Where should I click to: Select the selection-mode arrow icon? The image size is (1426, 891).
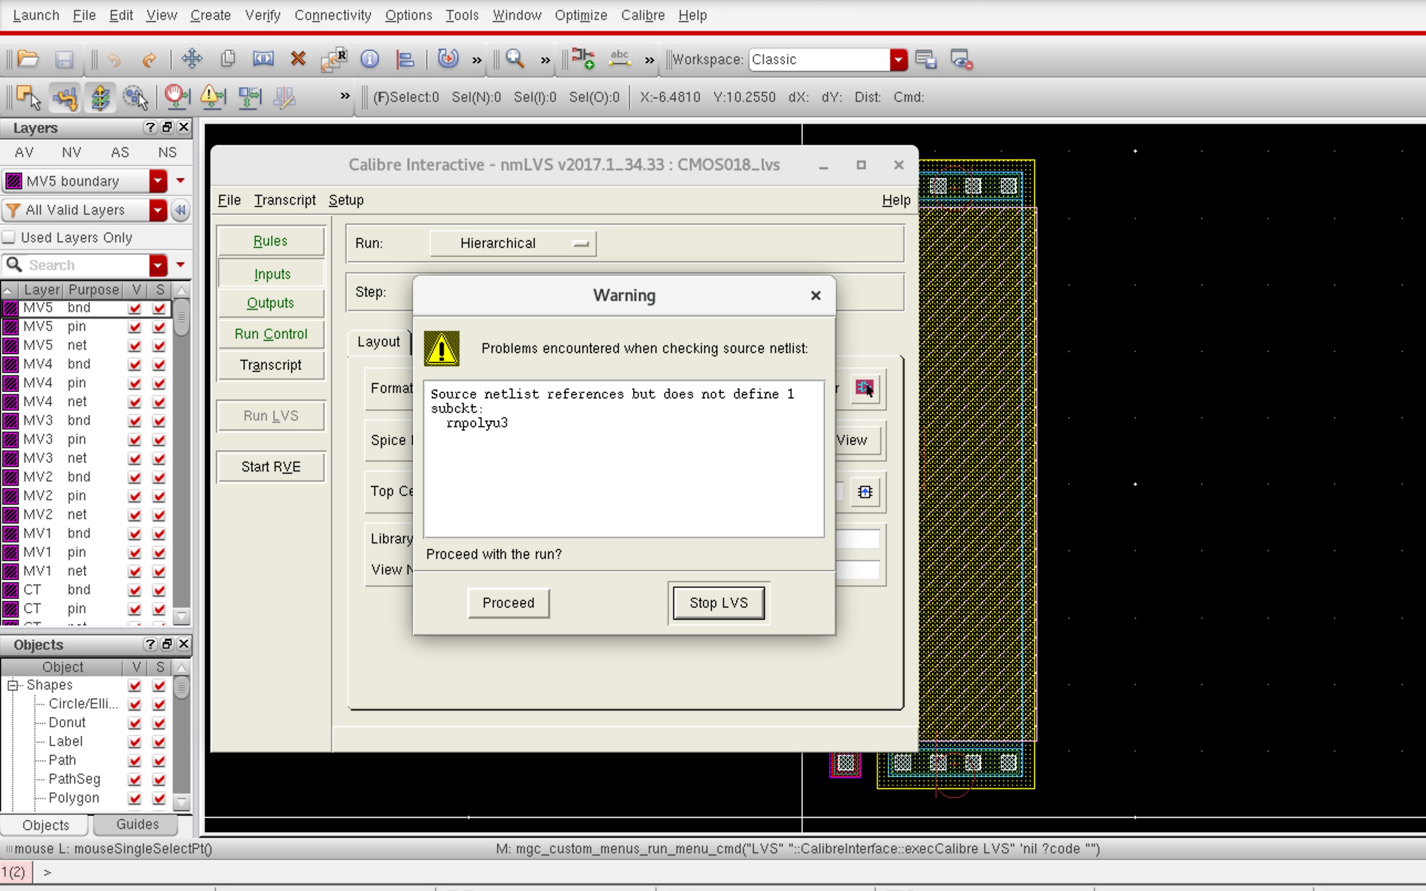28,97
